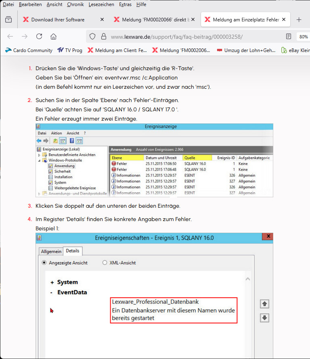Image resolution: width=310 pixels, height=359 pixels.
Task: Open the Firefox home page
Action: 53,36
